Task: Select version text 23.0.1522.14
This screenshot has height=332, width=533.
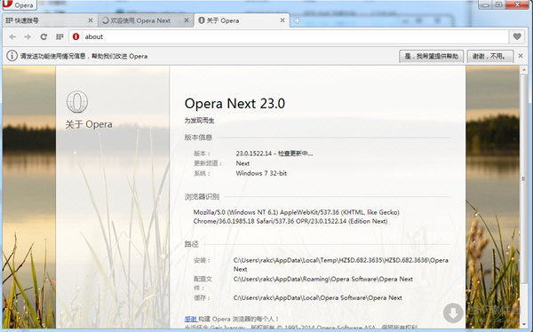Action: (254, 154)
